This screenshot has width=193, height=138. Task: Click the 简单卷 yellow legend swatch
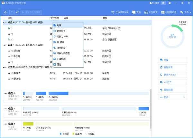coord(73,134)
